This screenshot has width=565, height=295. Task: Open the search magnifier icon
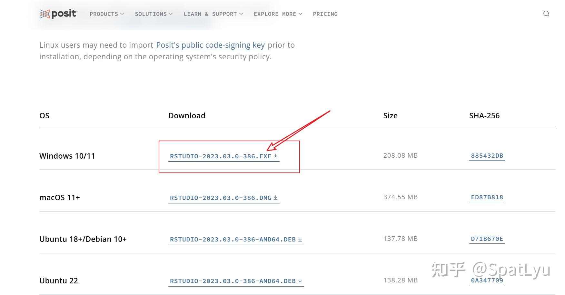point(546,14)
